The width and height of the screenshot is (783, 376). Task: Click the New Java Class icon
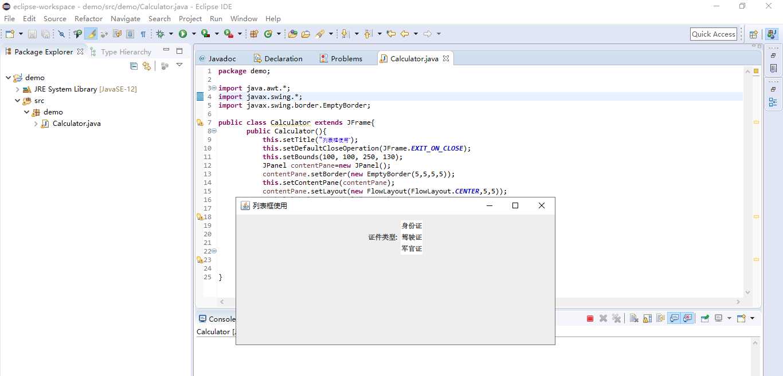point(268,34)
